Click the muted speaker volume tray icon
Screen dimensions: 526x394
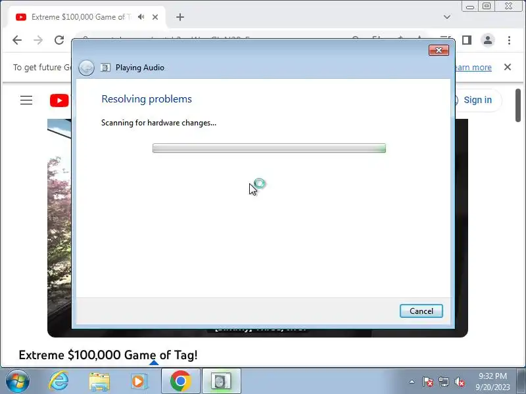pyautogui.click(x=459, y=382)
